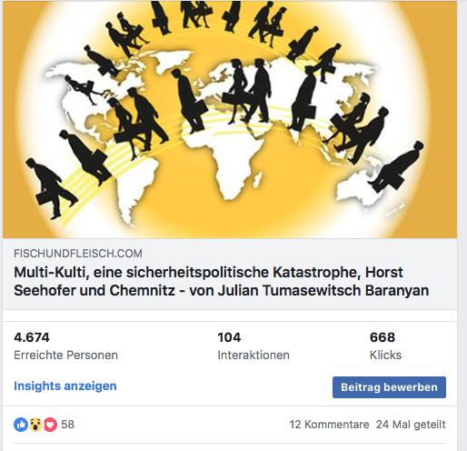The image size is (467, 451).
Task: Click the Beitrag bewerben button
Action: pyautogui.click(x=389, y=387)
